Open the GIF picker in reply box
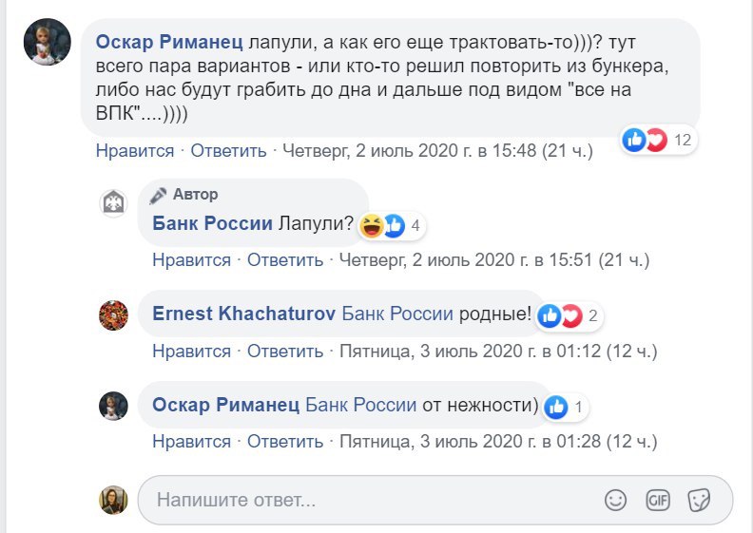 [x=658, y=499]
